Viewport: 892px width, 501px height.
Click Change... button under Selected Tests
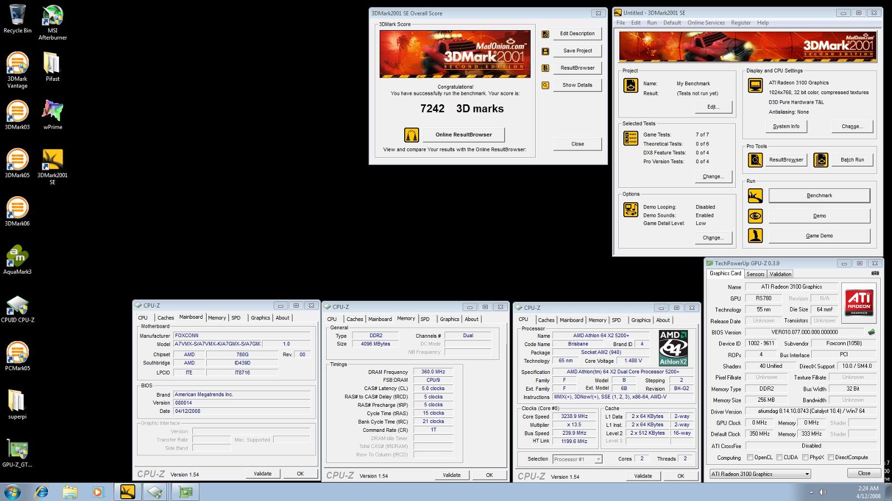(713, 177)
